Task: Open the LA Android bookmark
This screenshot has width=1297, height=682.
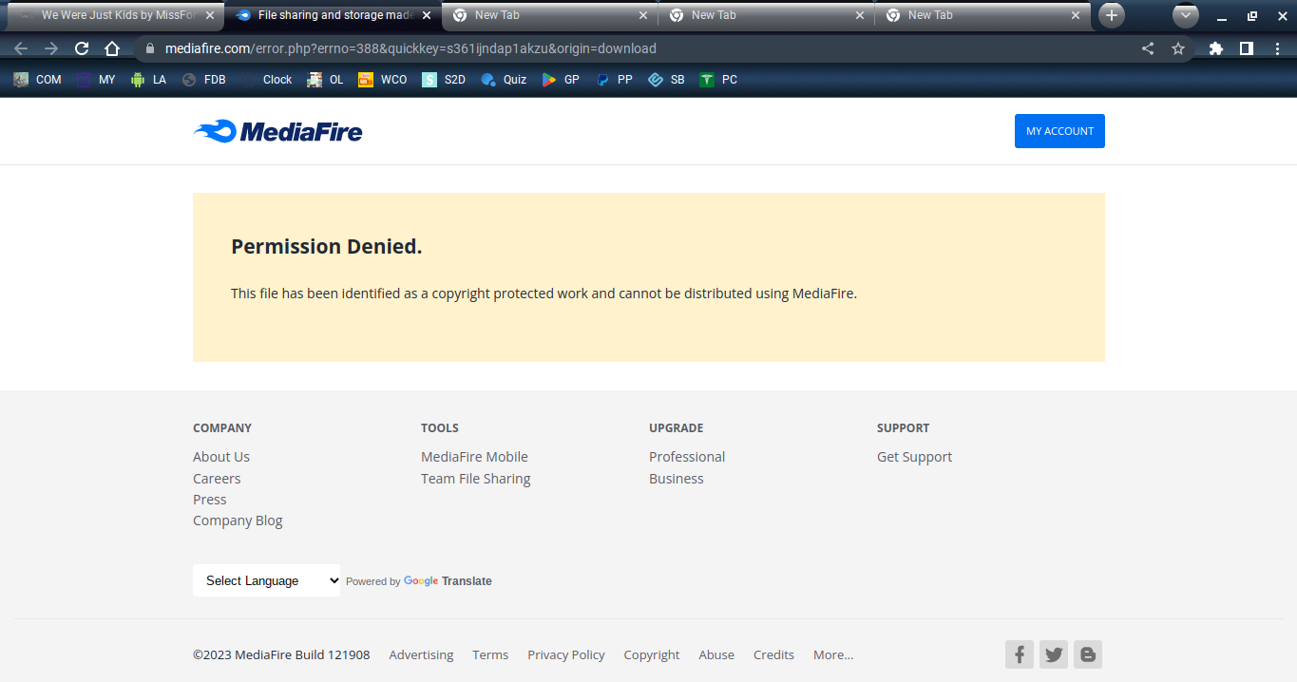Action: pyautogui.click(x=148, y=80)
